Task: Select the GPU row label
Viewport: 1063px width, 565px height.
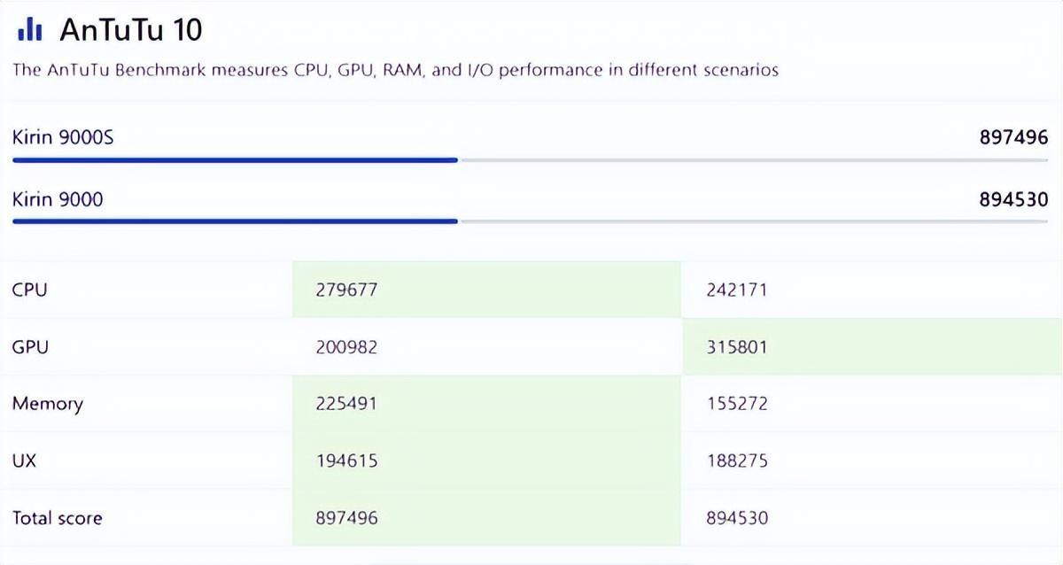Action: [x=30, y=346]
